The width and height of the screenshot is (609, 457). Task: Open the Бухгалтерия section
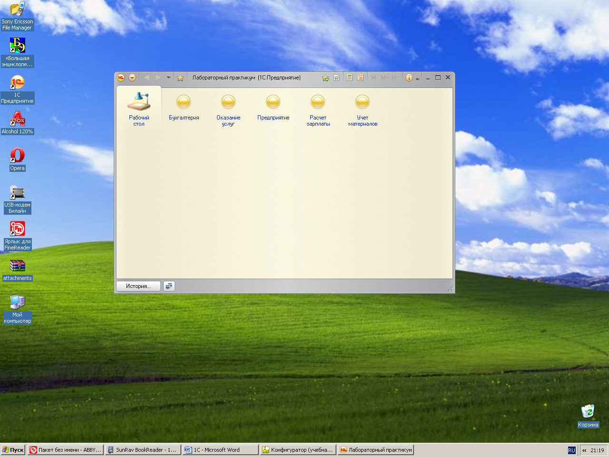184,108
